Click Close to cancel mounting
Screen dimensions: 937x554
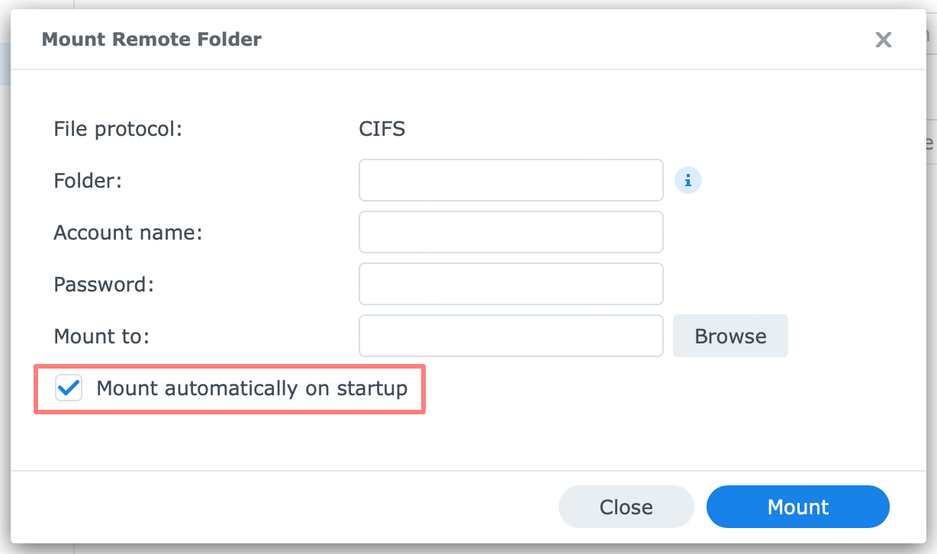[x=626, y=506]
